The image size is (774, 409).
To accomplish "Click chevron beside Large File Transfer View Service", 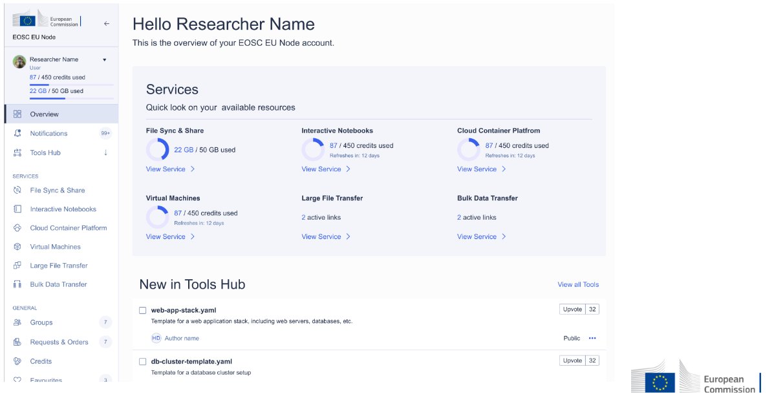I will pos(348,236).
